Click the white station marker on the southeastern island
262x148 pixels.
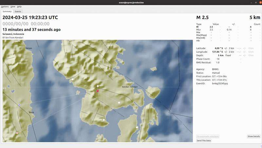[137, 127]
